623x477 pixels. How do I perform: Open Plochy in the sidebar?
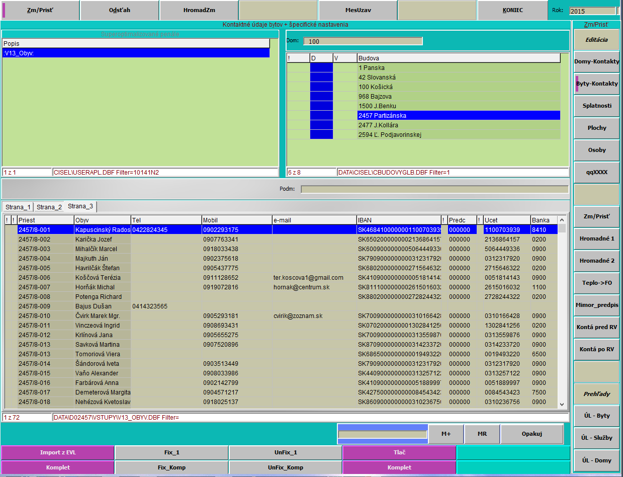click(596, 128)
